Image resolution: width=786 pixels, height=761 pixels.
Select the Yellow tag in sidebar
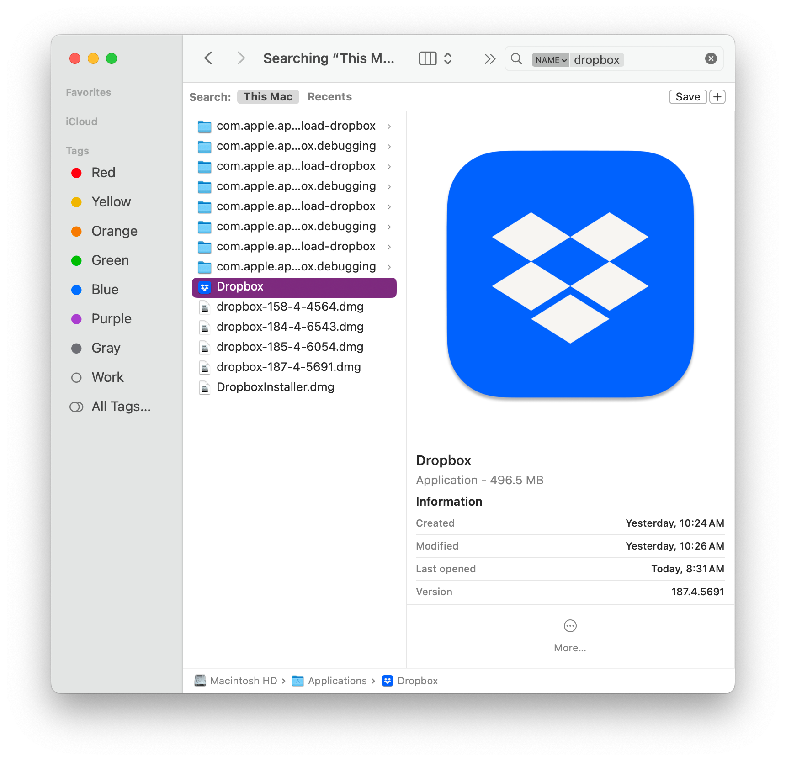point(111,202)
